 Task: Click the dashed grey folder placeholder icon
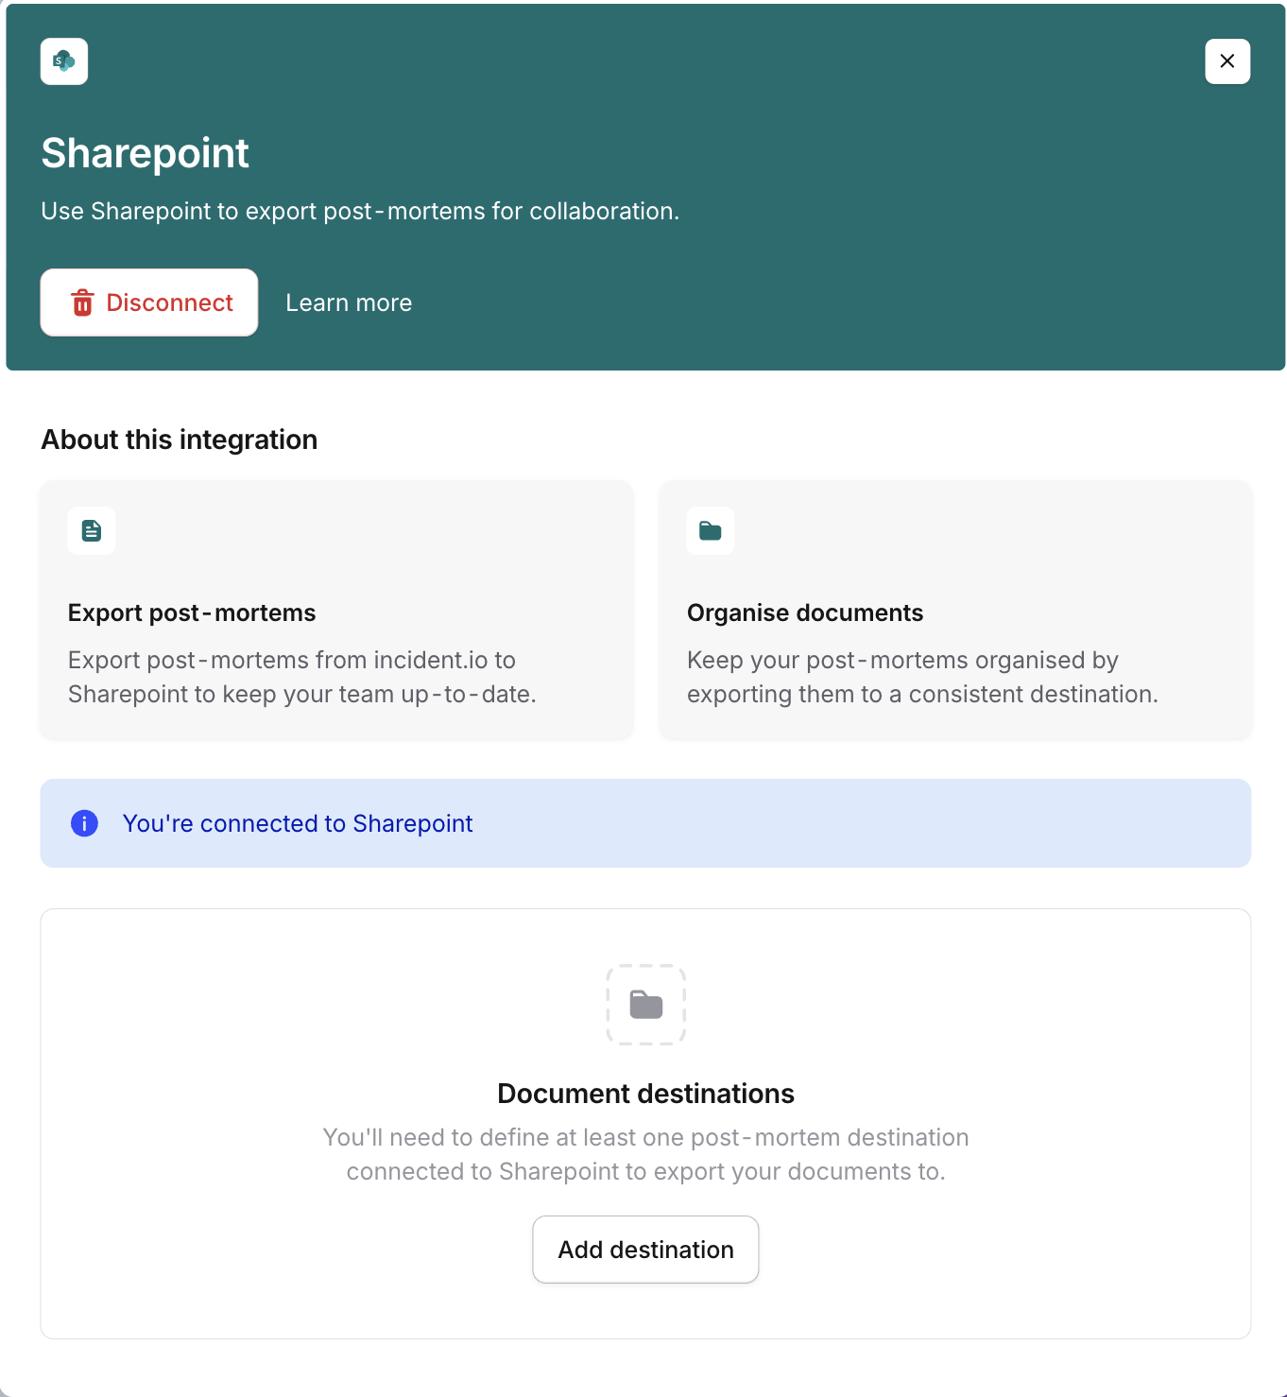tap(646, 1005)
